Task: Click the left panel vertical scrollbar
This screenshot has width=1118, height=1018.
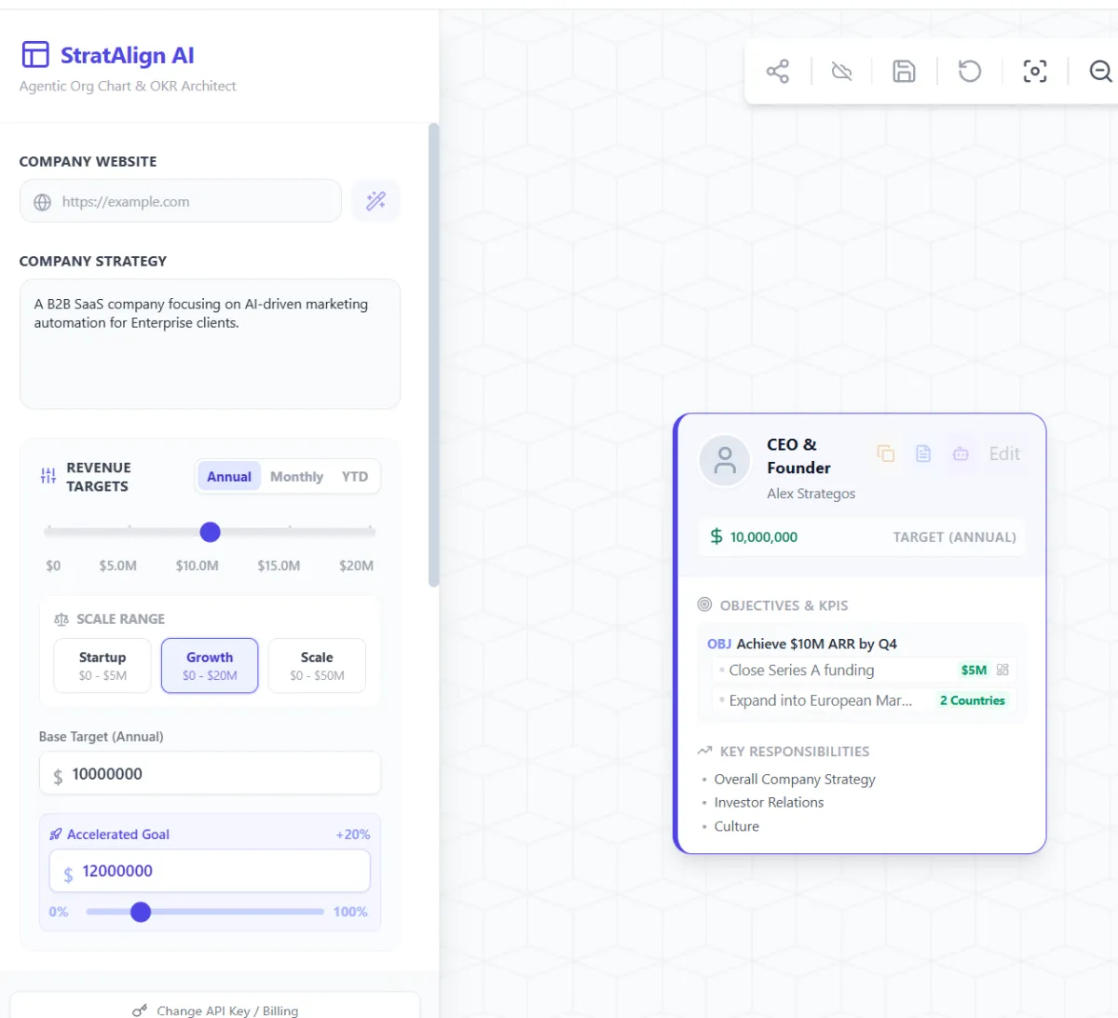Action: (433, 354)
